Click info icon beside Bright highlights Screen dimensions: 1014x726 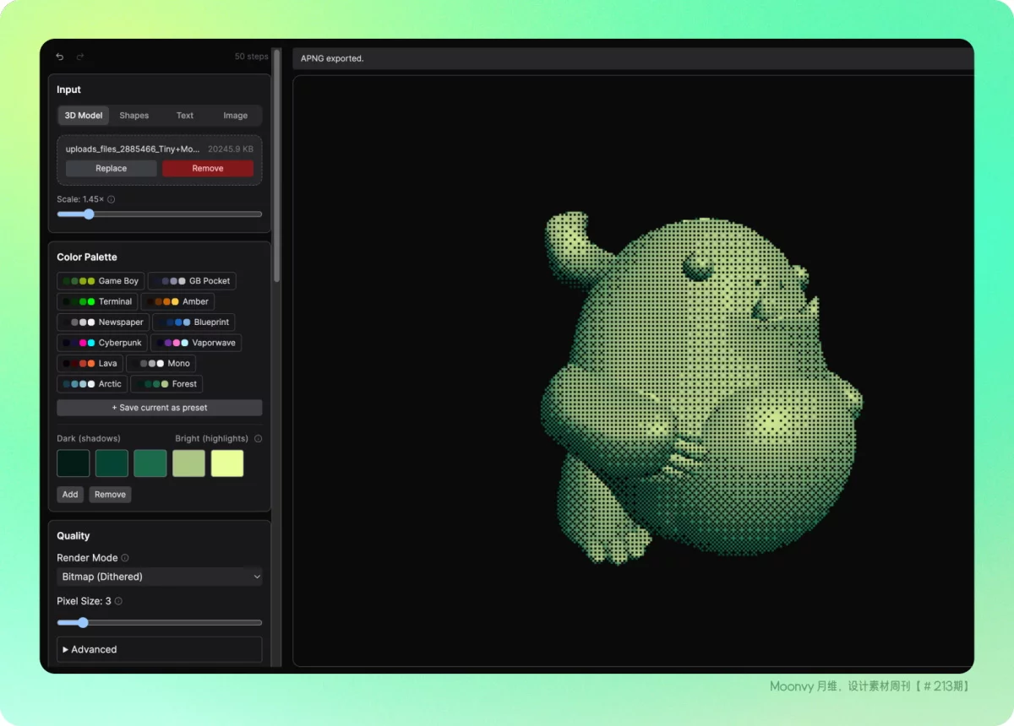point(258,439)
